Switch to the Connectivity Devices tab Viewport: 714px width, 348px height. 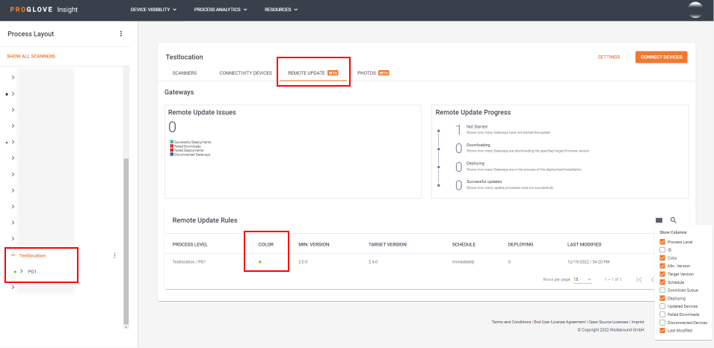coord(245,73)
